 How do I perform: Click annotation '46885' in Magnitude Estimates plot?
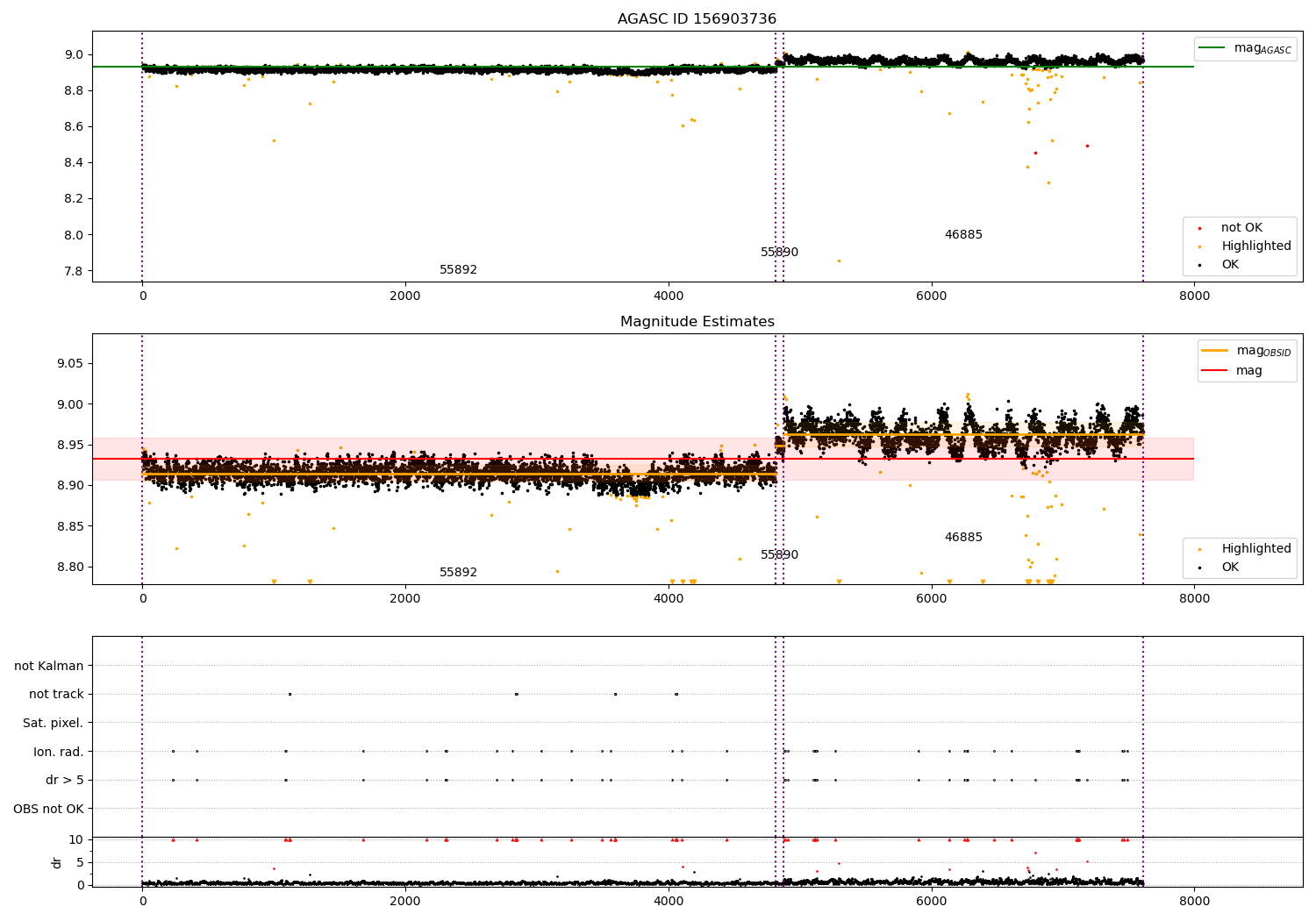pos(963,538)
